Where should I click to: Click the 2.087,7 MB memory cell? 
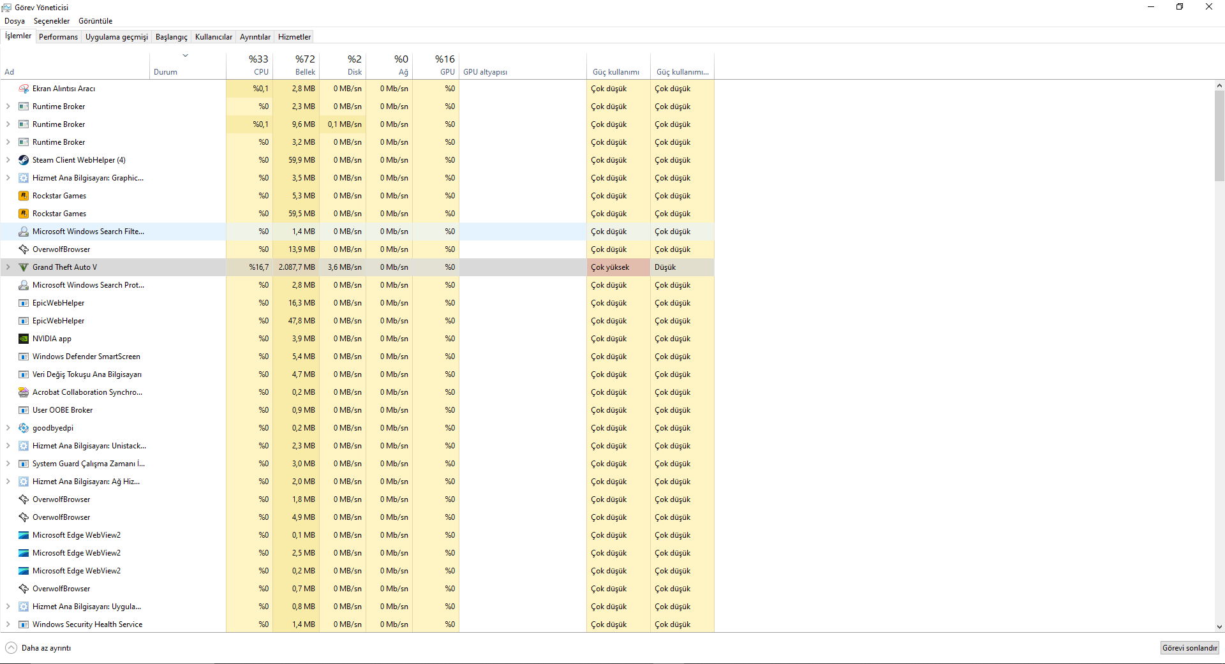pos(296,267)
